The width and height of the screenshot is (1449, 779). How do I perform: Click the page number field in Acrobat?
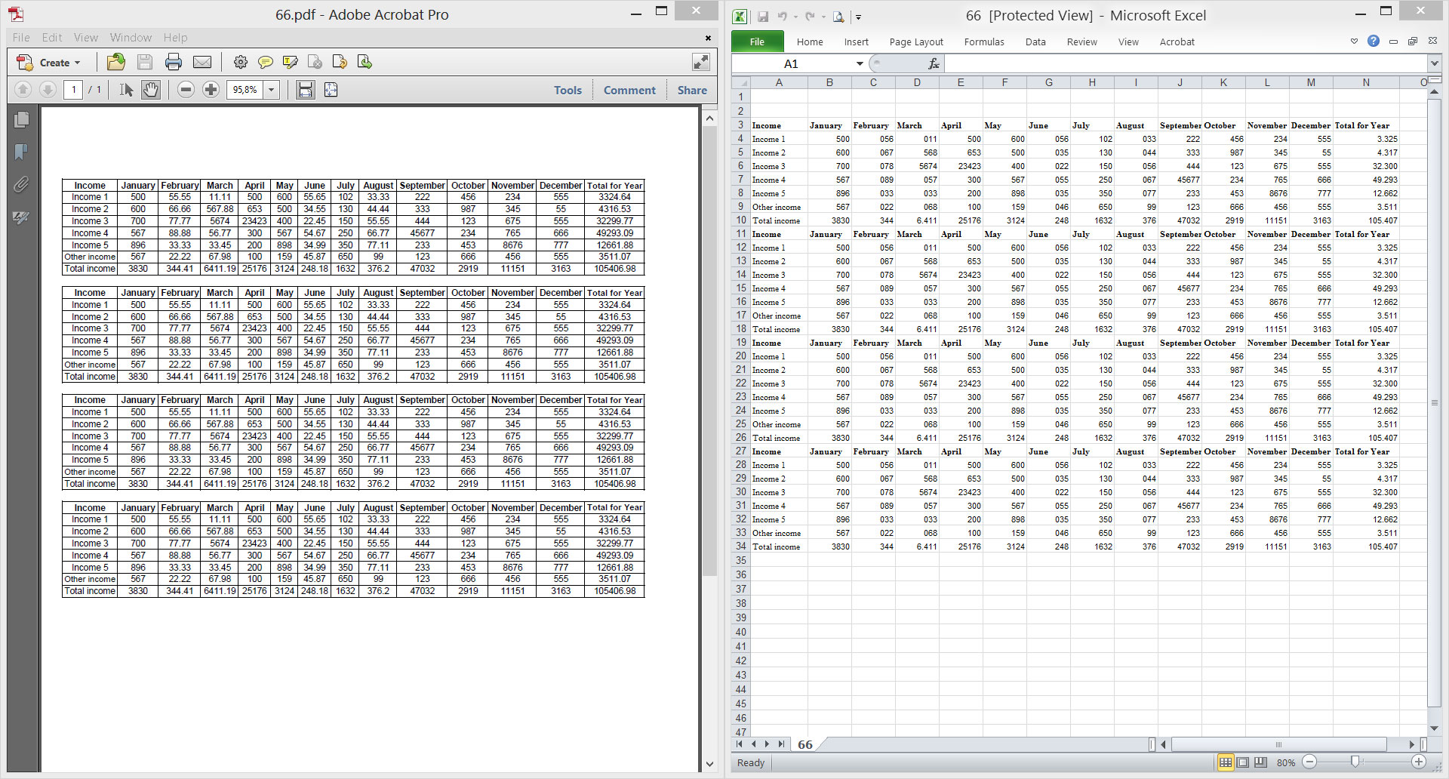coord(73,90)
